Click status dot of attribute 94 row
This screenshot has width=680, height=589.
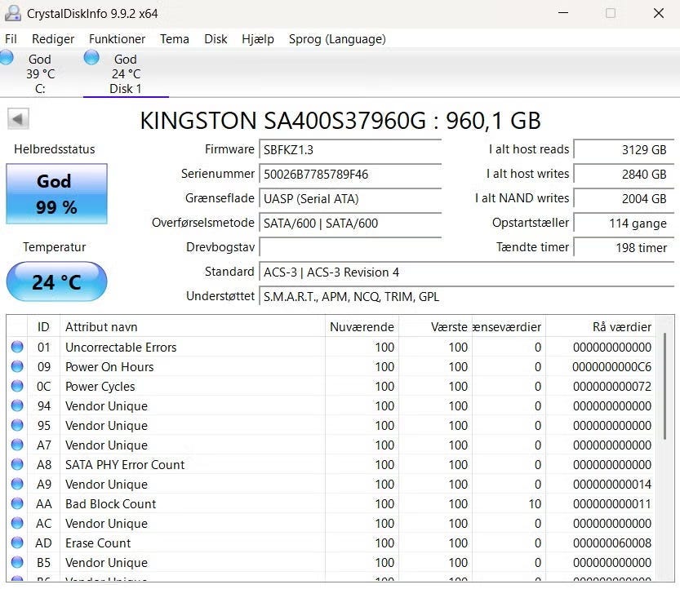pos(17,405)
